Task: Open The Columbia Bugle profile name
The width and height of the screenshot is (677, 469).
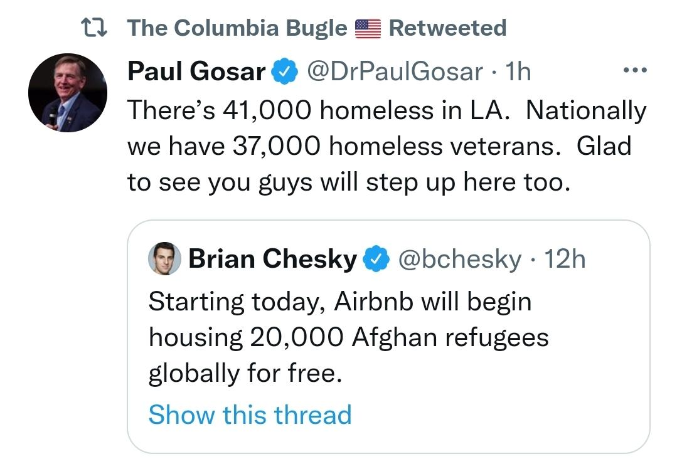Action: (237, 28)
